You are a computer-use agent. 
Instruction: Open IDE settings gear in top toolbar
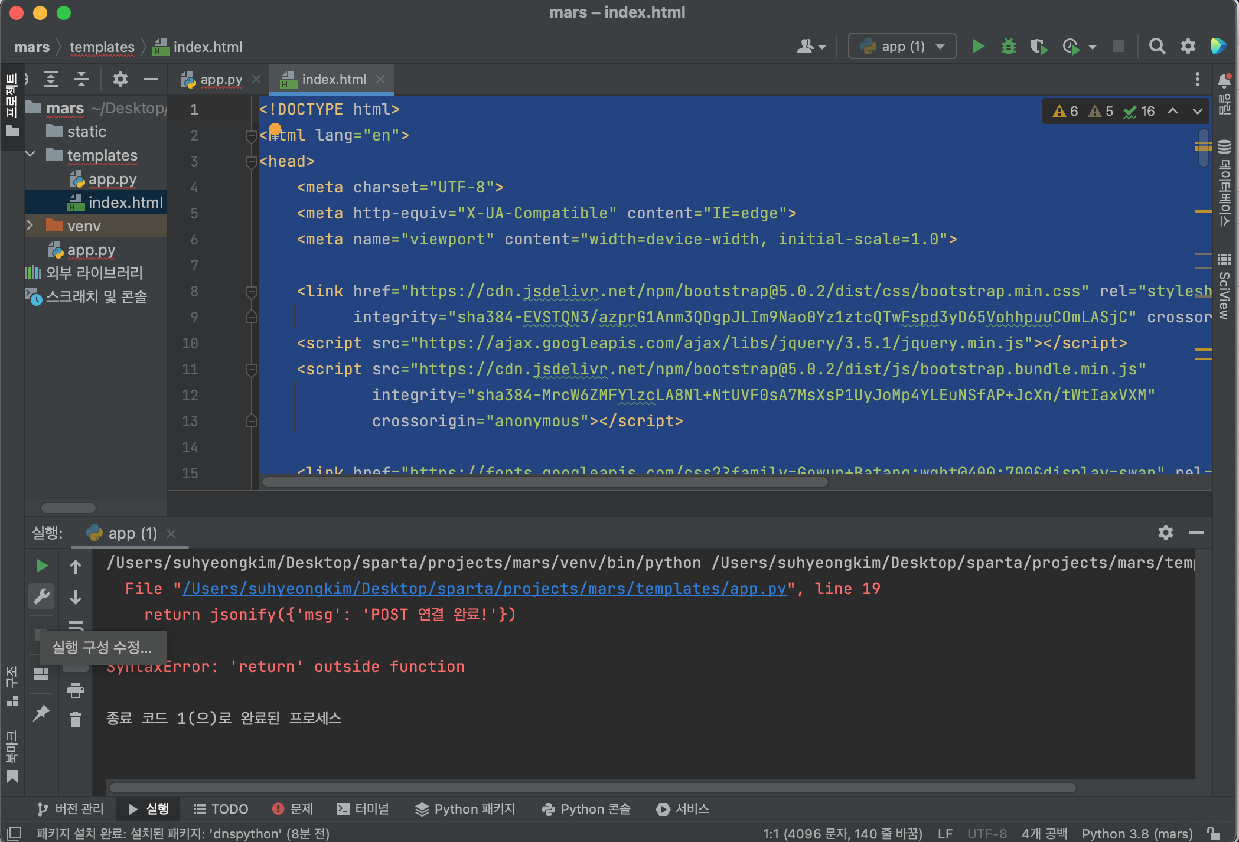1188,46
